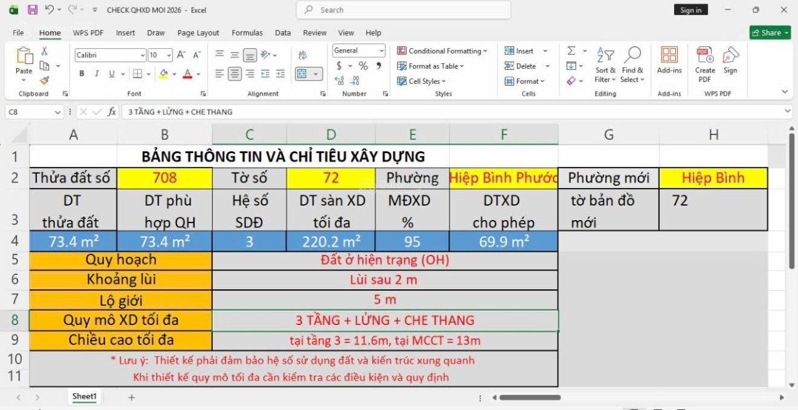Open the font color red A swatch
This screenshot has width=798, height=410.
click(187, 74)
